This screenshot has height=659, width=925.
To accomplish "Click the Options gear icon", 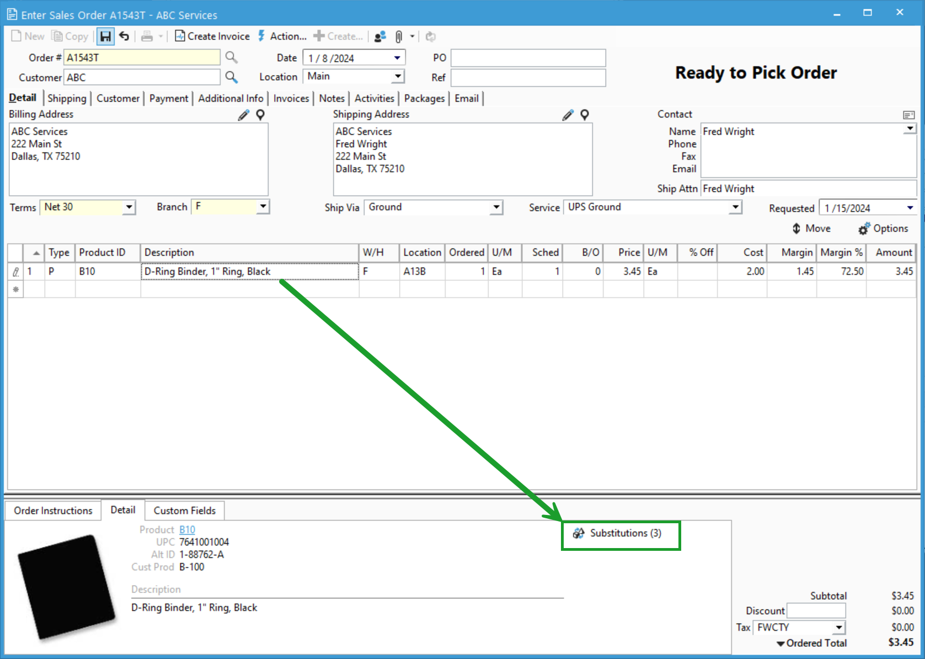I will tap(864, 228).
